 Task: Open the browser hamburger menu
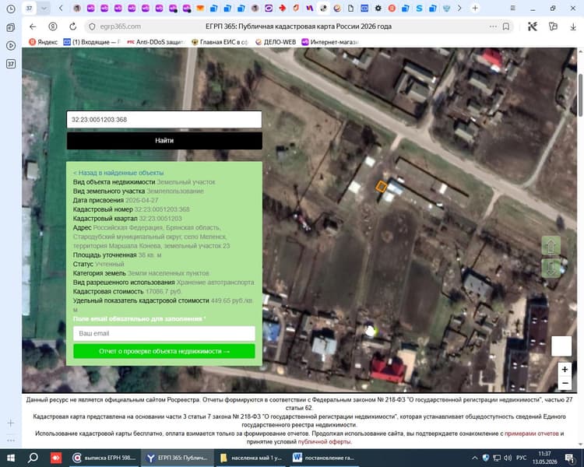[x=513, y=9]
